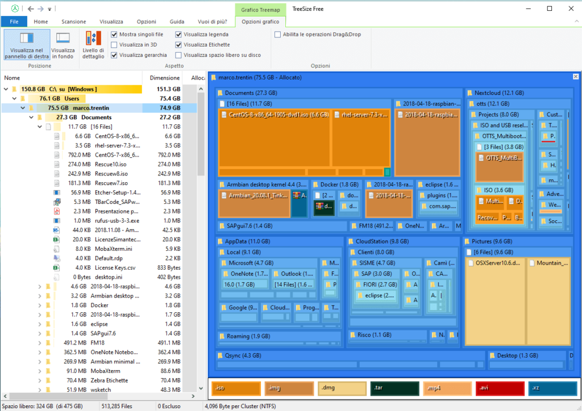Collapse the marco.trentin tree node
This screenshot has width=582, height=411.
[23, 108]
